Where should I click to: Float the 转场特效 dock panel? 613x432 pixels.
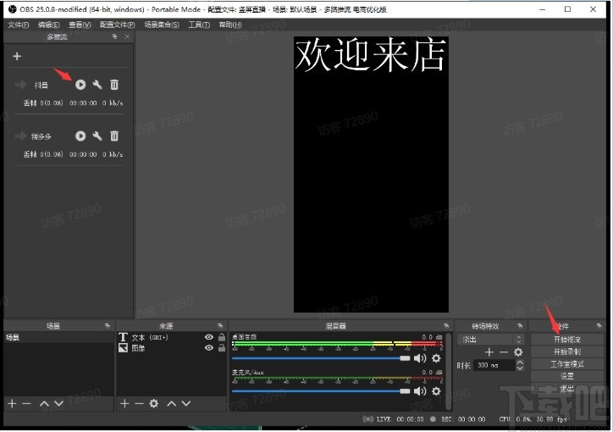point(520,325)
